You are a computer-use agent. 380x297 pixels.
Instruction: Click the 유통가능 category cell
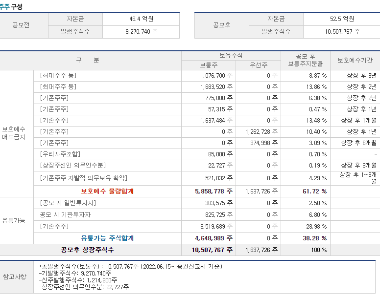point(17,220)
